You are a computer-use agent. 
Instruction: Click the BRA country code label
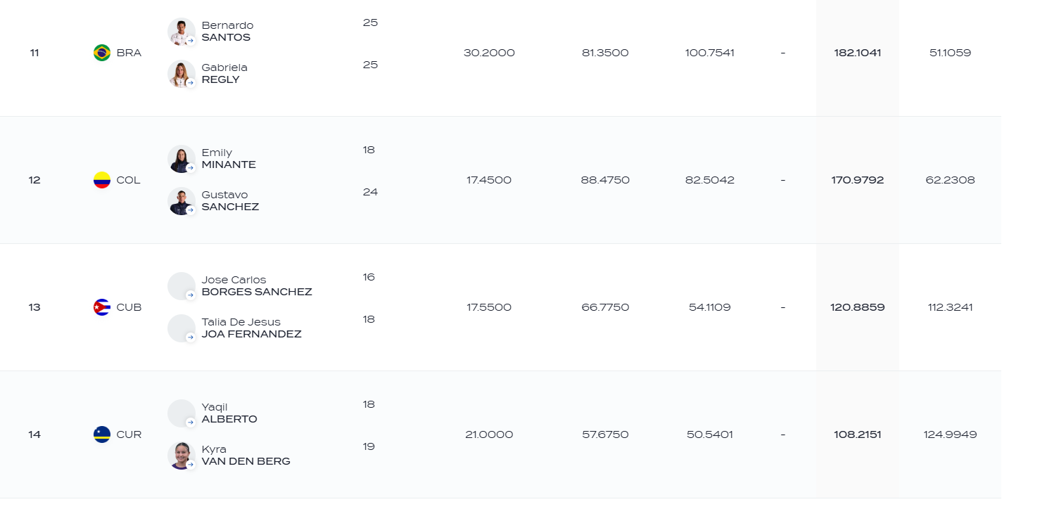(129, 53)
